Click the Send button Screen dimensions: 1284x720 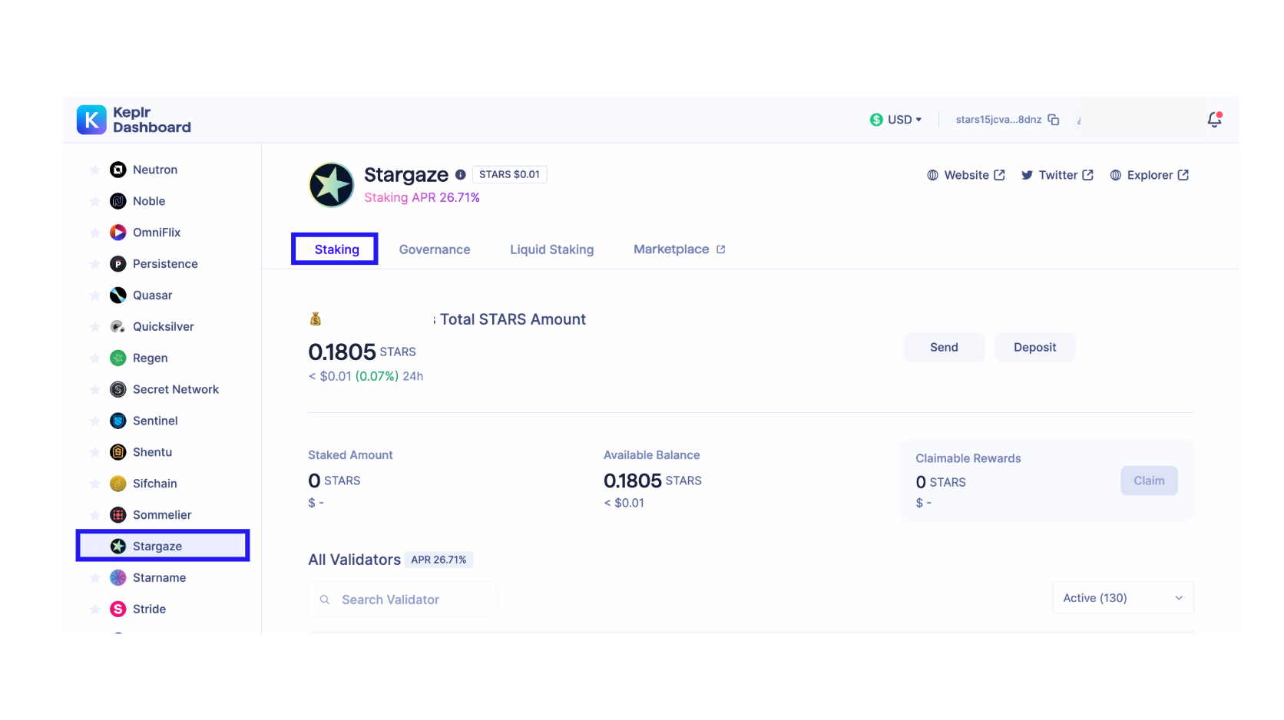[944, 347]
